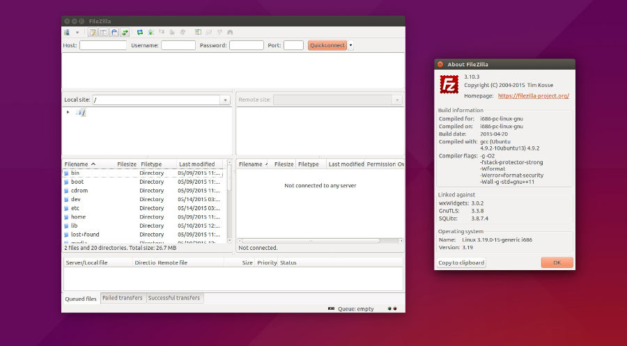Click the cancel current operation icon
627x346 pixels.
click(162, 32)
